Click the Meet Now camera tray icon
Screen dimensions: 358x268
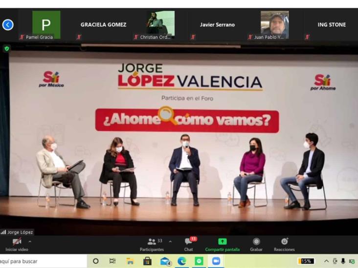coord(335,261)
